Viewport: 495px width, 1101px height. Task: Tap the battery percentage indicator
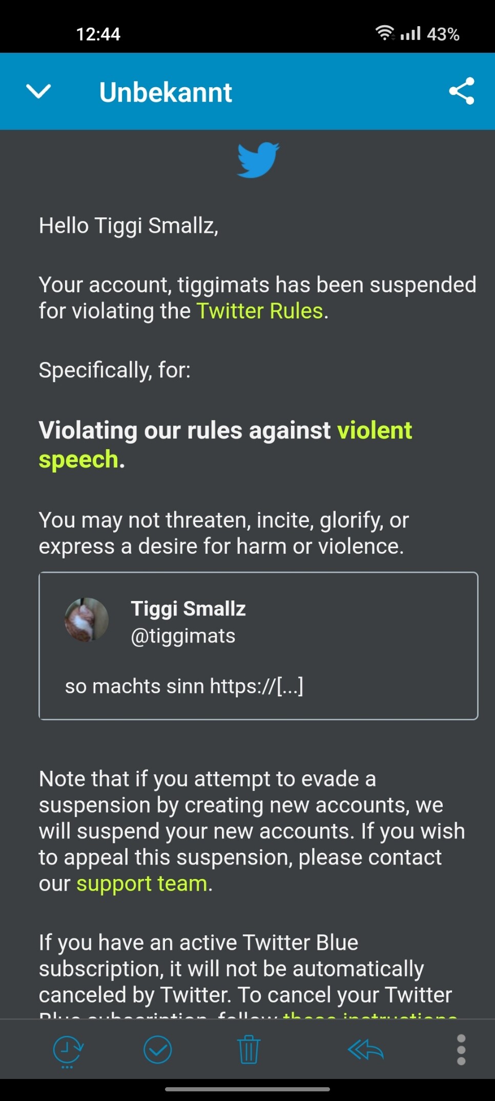[443, 34]
